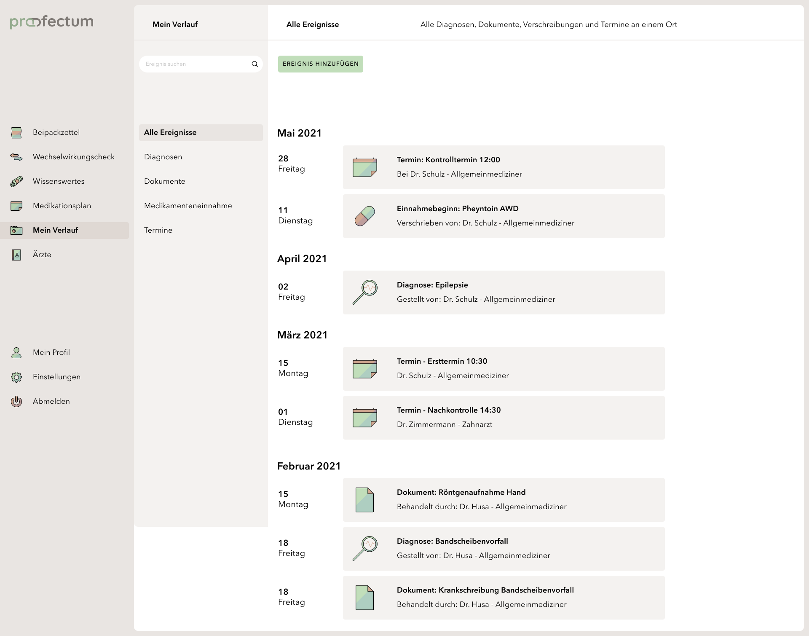This screenshot has width=809, height=636.
Task: Show Medikamenteneinnahme events only
Action: (188, 206)
